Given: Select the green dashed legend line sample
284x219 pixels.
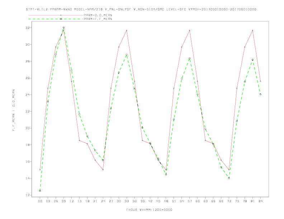Looking at the screenshot, I should click(x=56, y=19).
